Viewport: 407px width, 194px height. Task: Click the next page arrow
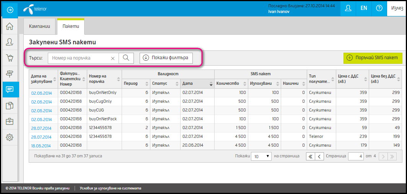click(383, 156)
